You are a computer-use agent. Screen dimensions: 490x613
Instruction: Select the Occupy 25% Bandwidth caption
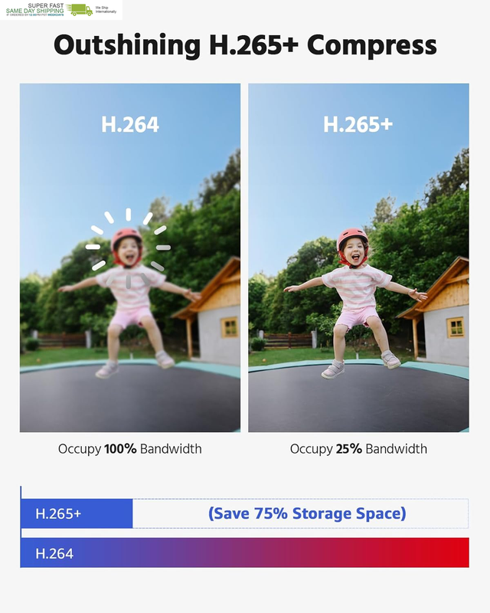click(358, 449)
